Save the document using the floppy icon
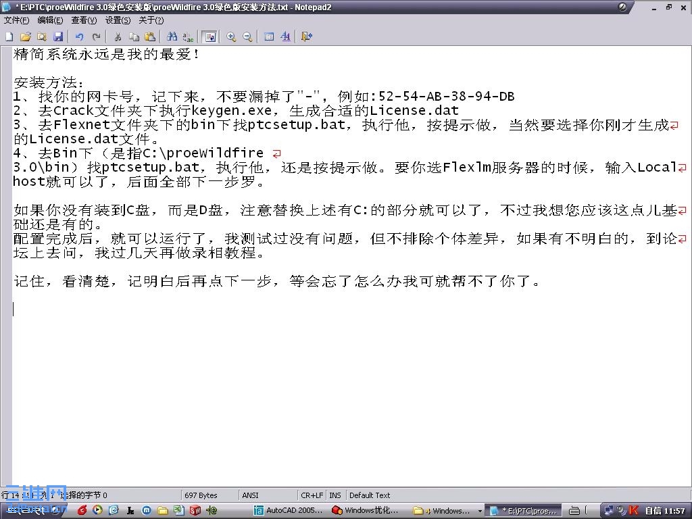692x519 pixels. (58, 36)
